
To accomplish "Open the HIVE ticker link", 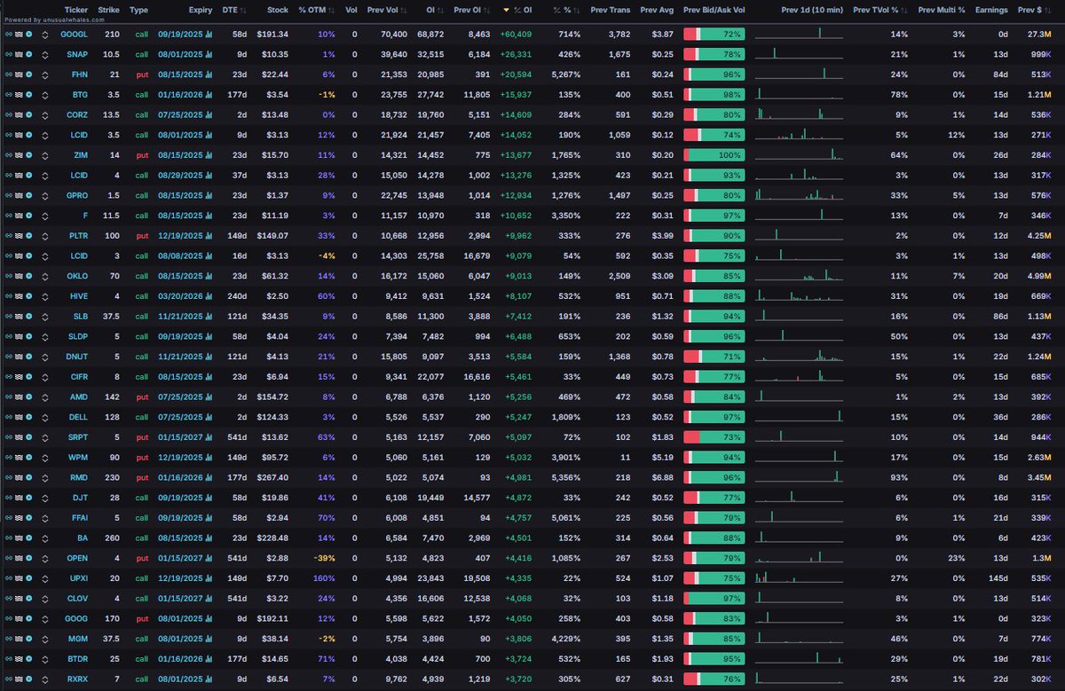I will tap(77, 294).
